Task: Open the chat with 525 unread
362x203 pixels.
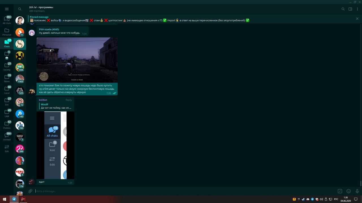Action: pyautogui.click(x=20, y=91)
